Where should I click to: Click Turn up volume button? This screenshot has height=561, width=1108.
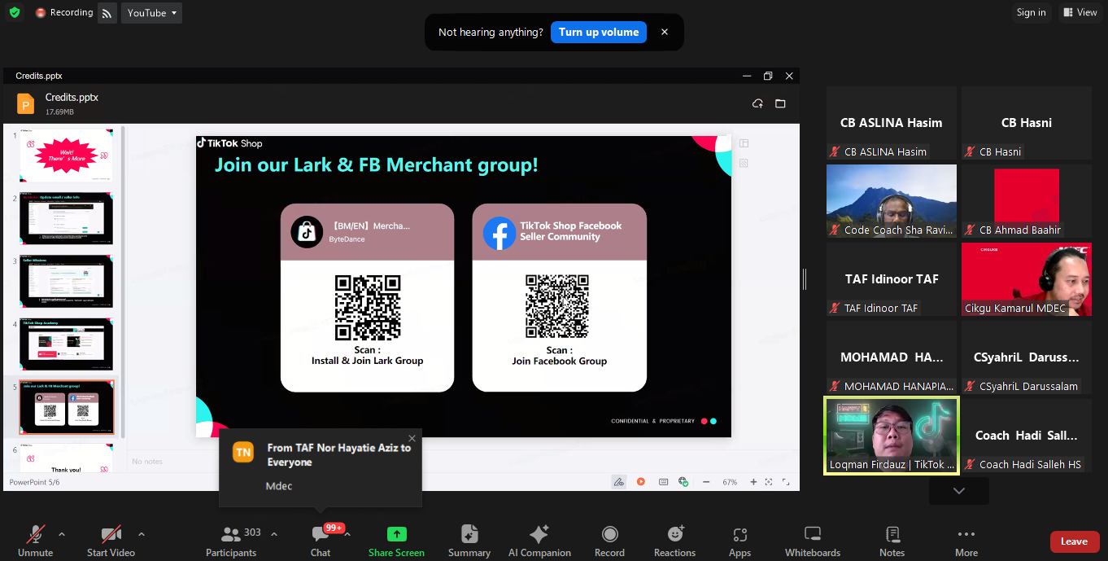tap(599, 32)
